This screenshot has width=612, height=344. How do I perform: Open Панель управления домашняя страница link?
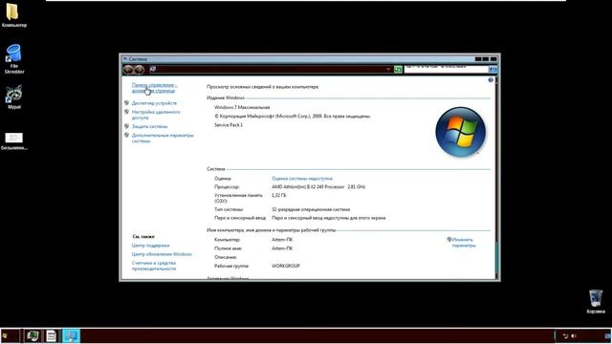tap(154, 88)
